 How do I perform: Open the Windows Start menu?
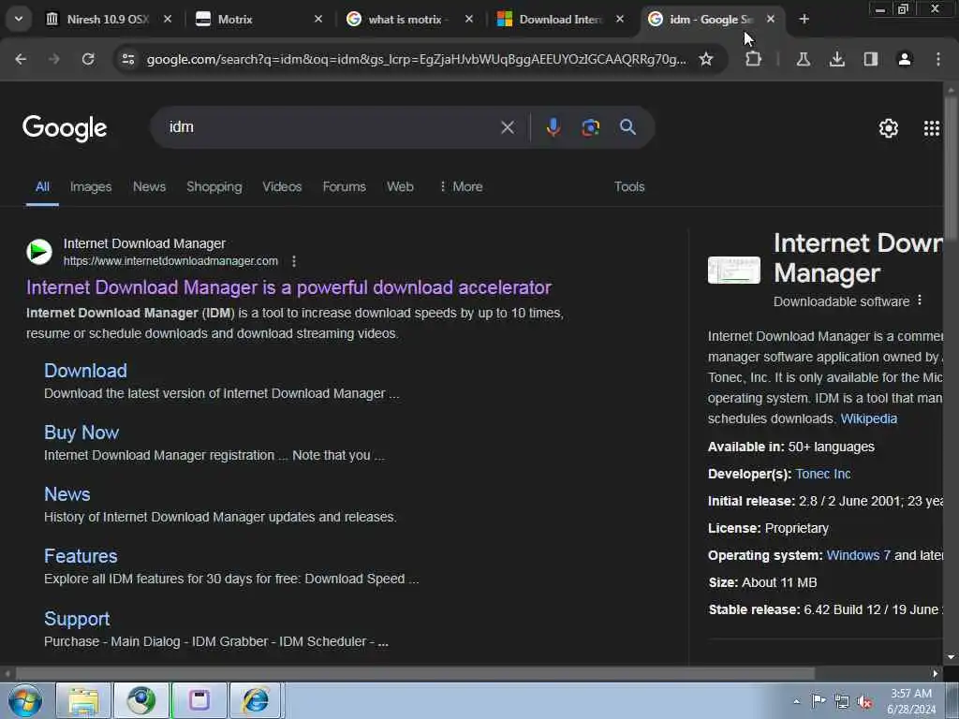tap(25, 700)
